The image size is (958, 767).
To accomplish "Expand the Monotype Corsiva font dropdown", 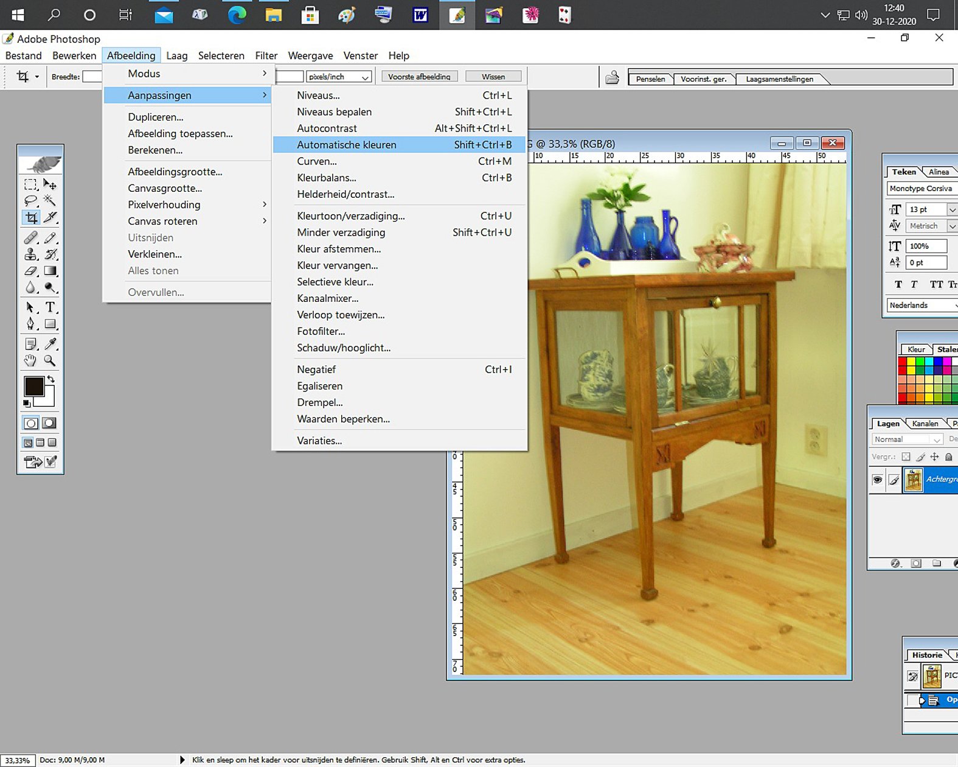I will click(922, 189).
